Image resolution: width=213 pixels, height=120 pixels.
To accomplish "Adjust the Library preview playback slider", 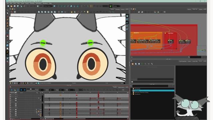I will click(152, 82).
